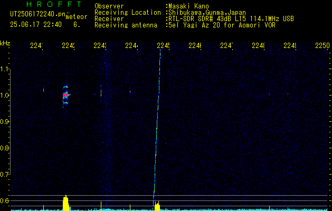Click the 1.0 kHz frequency label
This screenshot has height=211, width=332.
tap(4, 95)
